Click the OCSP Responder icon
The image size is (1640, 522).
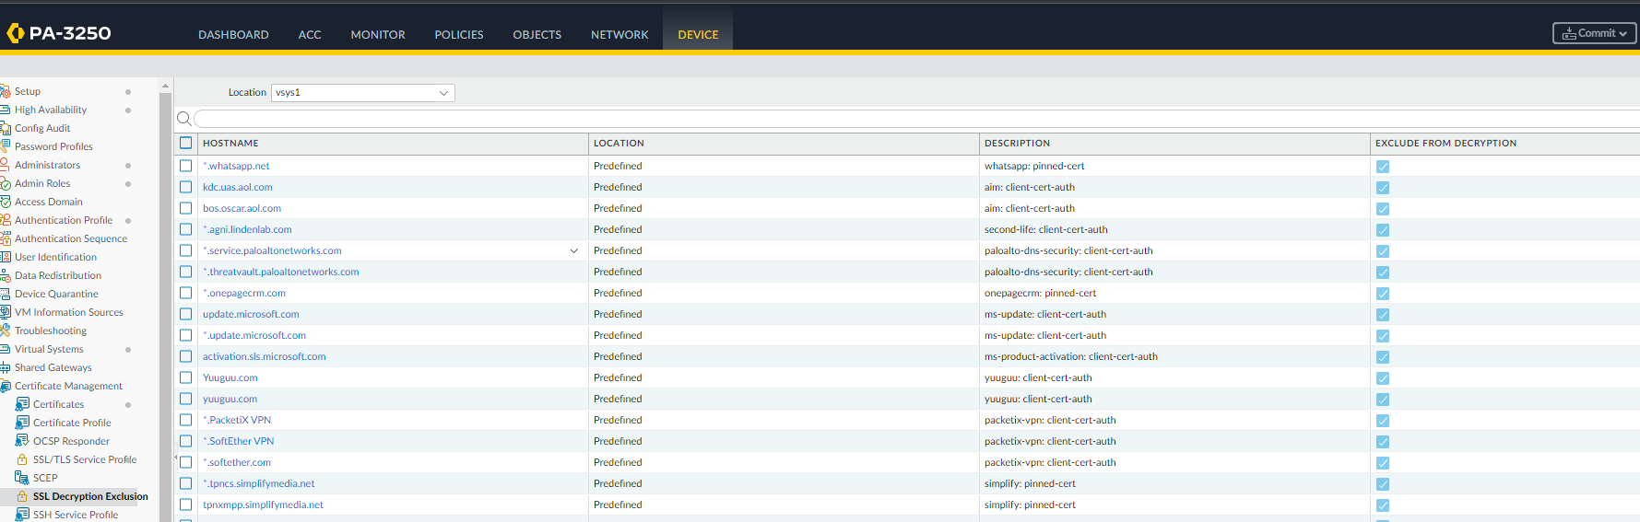(22, 441)
